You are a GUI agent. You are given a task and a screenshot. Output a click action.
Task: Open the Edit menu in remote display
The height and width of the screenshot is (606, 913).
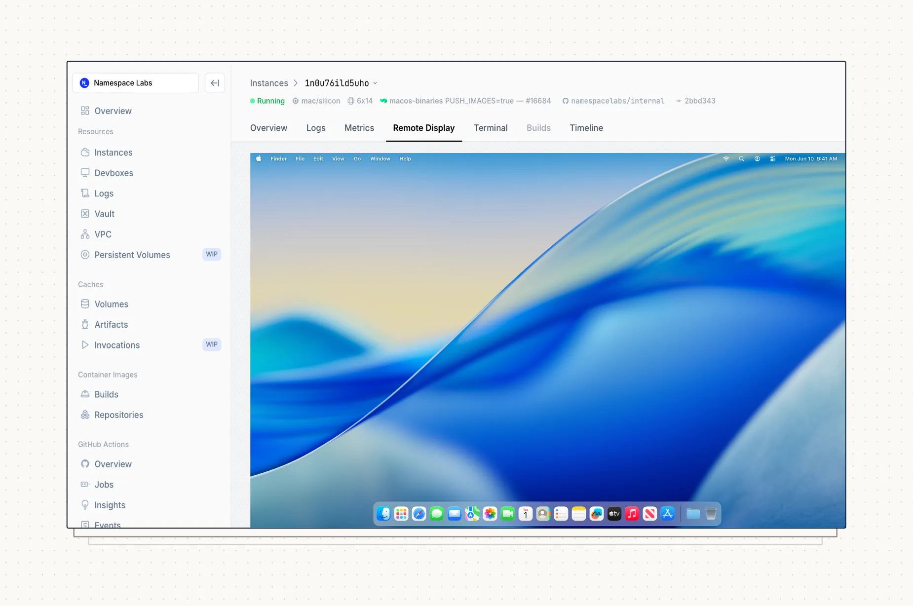point(318,158)
